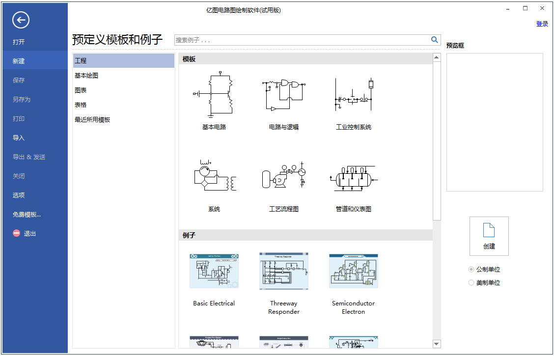Select the 系统 template icon
Image resolution: width=554 pixels, height=356 pixels.
[x=215, y=175]
